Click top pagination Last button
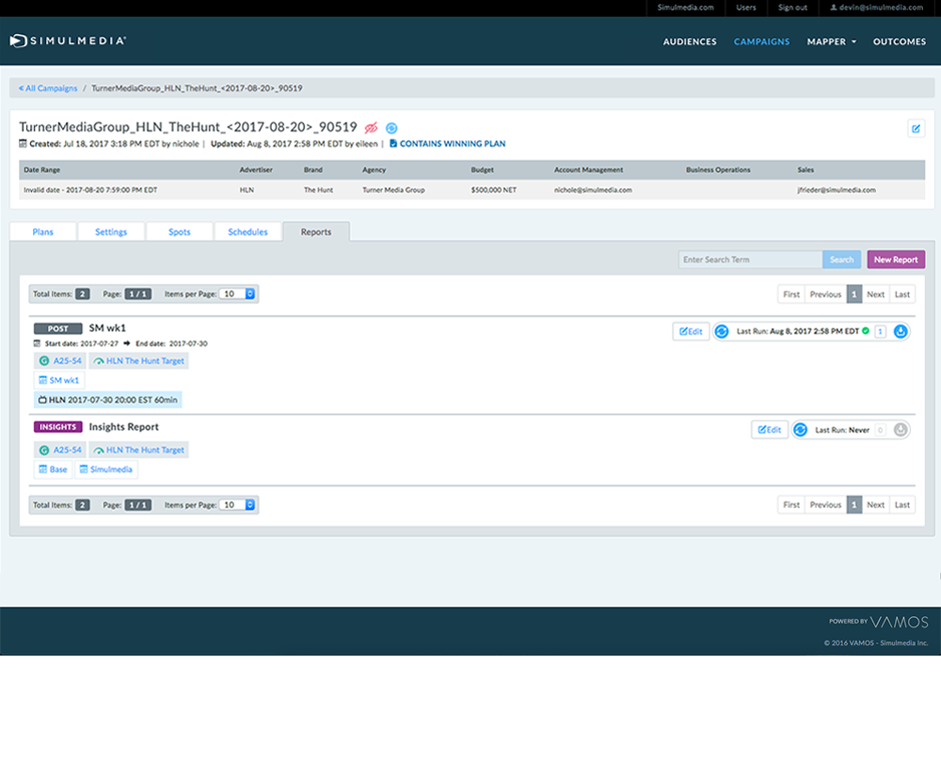 902,293
